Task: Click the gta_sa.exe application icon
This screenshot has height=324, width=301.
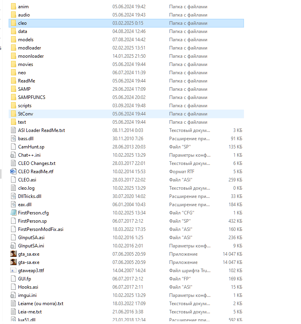Action: point(13,254)
